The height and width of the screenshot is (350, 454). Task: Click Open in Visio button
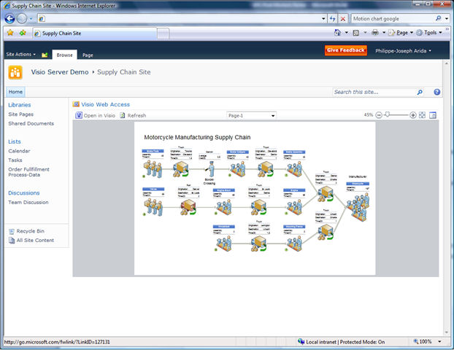96,115
